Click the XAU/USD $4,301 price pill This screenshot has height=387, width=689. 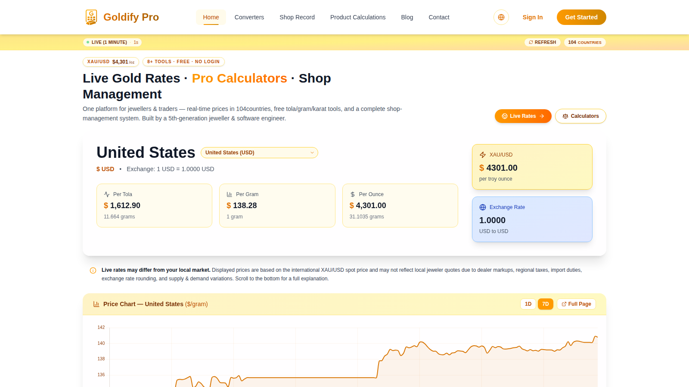pyautogui.click(x=111, y=62)
